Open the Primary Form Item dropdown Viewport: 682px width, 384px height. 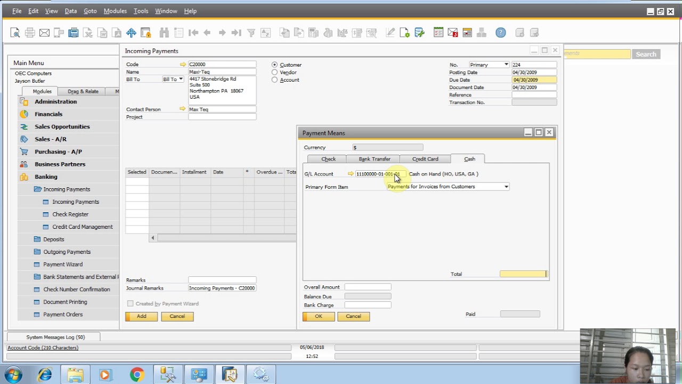coord(506,187)
